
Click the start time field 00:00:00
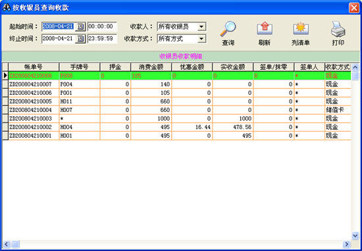click(102, 26)
